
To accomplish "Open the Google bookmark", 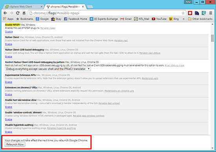I will [x=42, y=19].
